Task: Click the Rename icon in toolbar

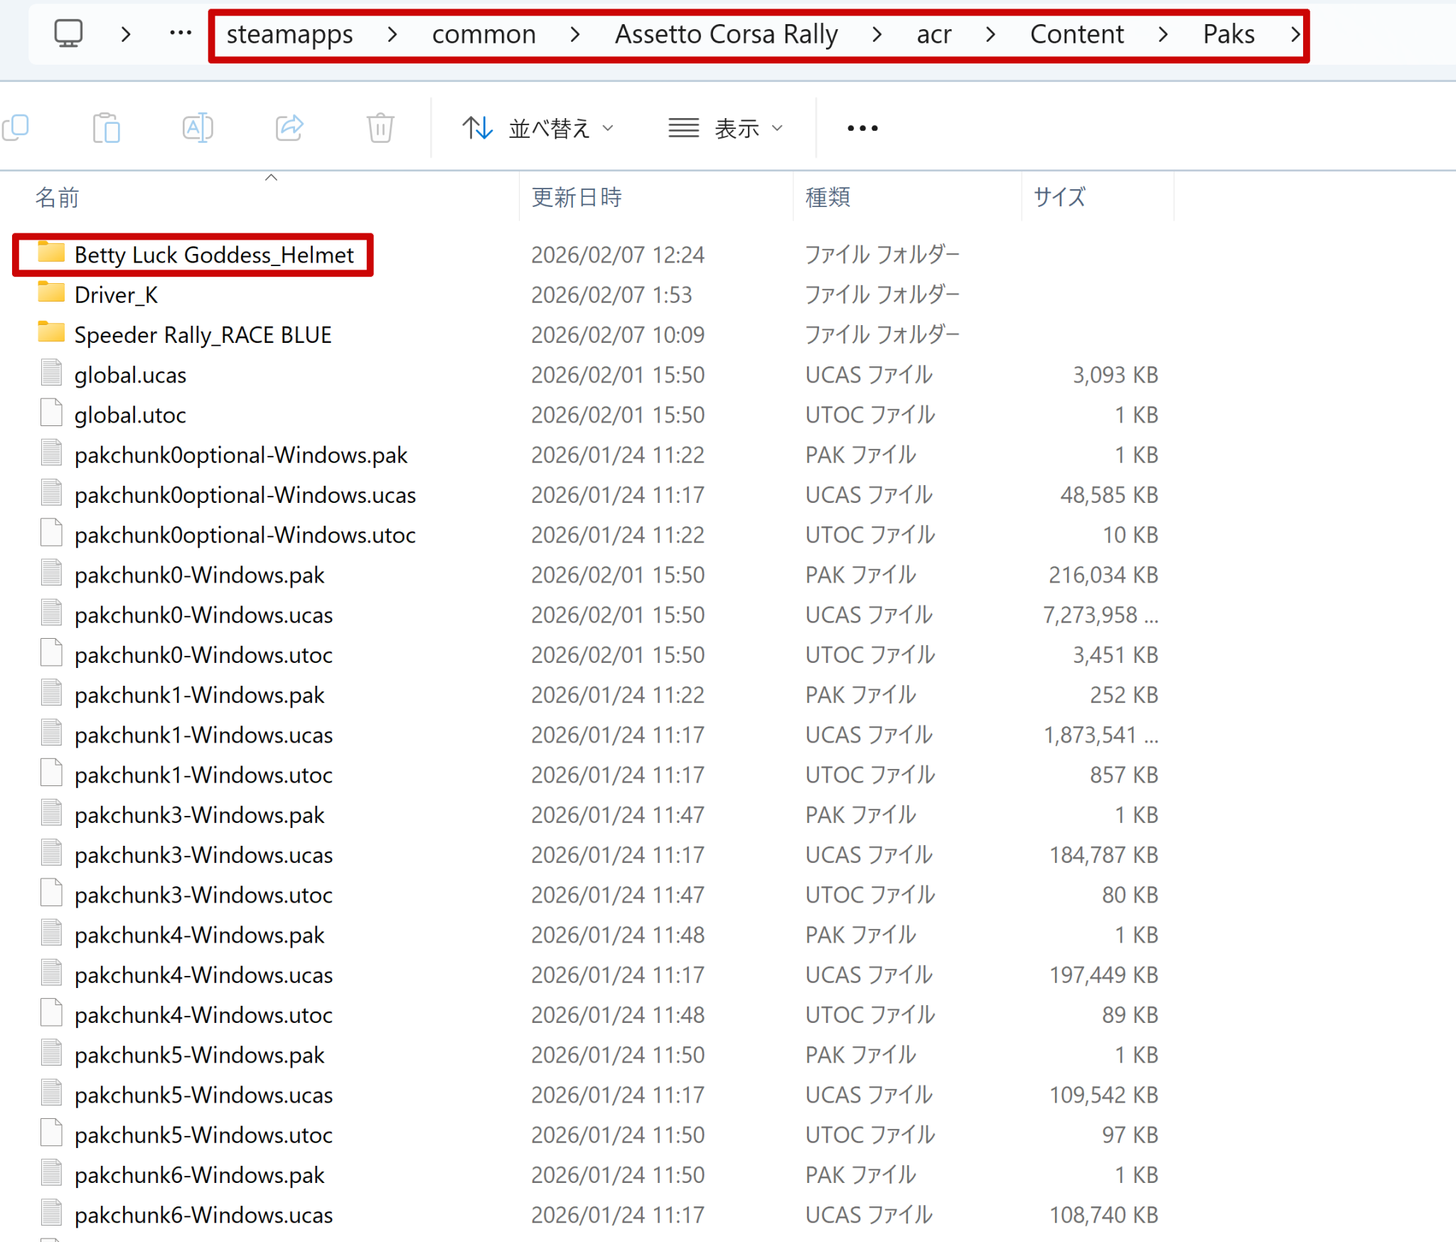Action: click(198, 128)
